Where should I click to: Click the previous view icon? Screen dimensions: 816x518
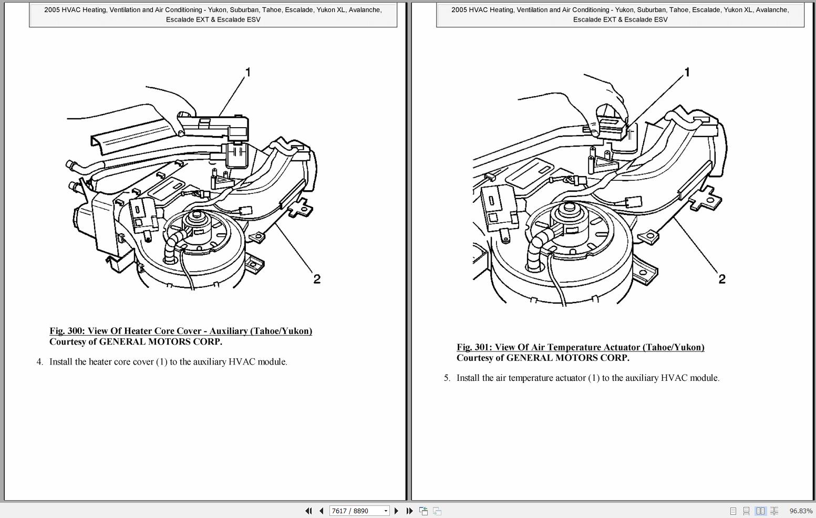[x=424, y=511]
